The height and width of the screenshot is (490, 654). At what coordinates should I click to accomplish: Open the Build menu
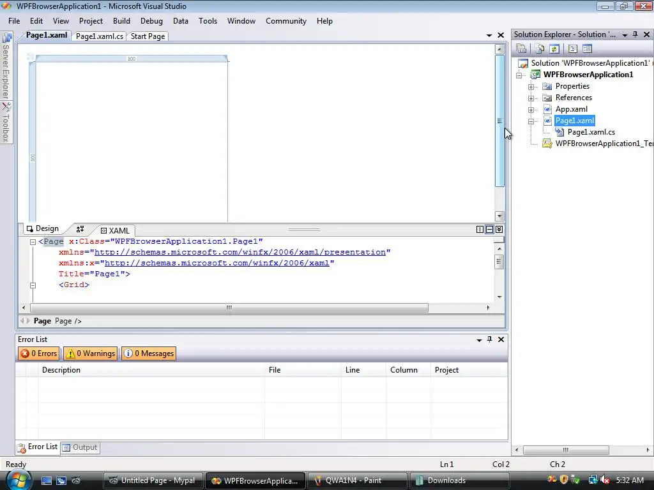pyautogui.click(x=121, y=21)
